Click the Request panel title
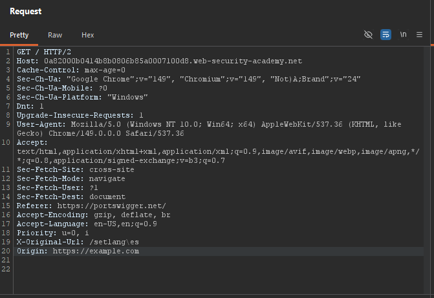Screen dimensions: 434x298 coord(25,12)
